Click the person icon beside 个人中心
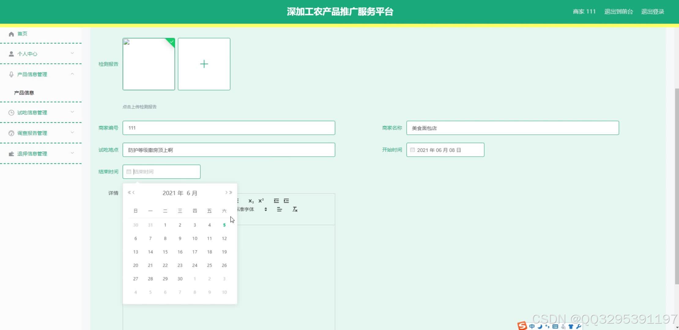The image size is (679, 330). pos(11,54)
